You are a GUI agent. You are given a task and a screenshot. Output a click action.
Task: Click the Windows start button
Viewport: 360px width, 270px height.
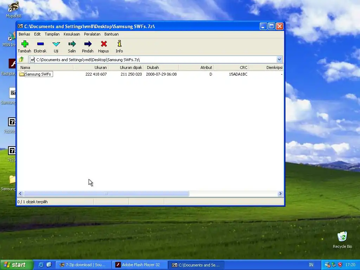tap(17, 265)
